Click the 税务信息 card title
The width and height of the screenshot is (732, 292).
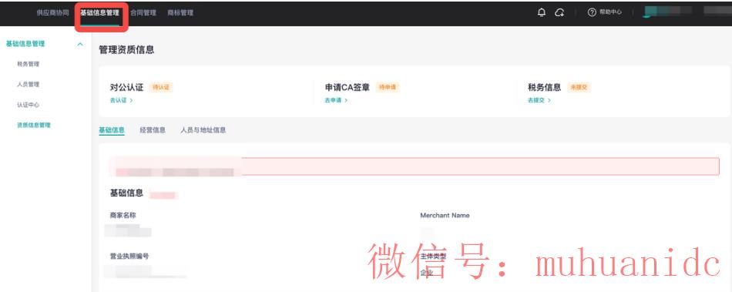(544, 87)
